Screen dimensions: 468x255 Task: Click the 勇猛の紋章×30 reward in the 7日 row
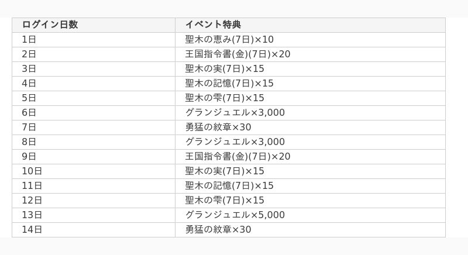[218, 127]
